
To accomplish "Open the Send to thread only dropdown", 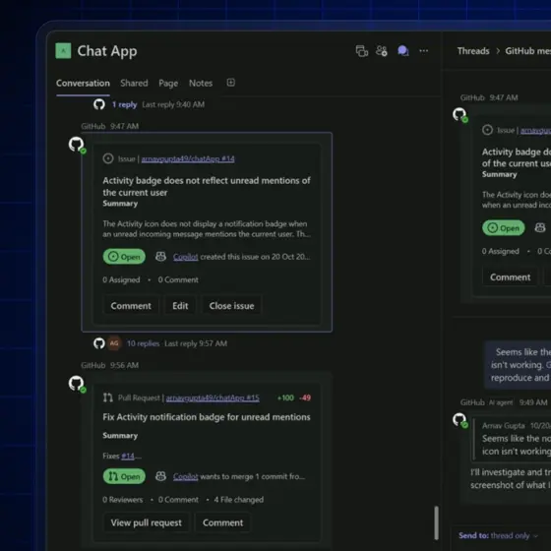I will click(498, 535).
